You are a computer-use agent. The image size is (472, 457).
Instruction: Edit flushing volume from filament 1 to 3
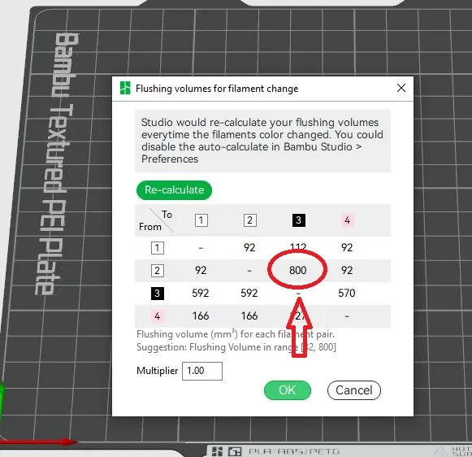coord(298,248)
